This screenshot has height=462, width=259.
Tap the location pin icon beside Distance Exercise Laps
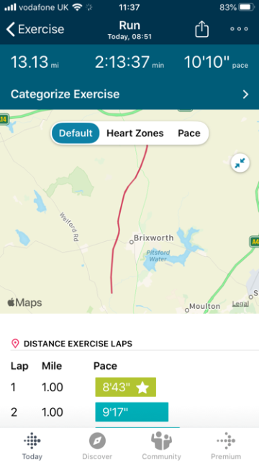coord(15,344)
